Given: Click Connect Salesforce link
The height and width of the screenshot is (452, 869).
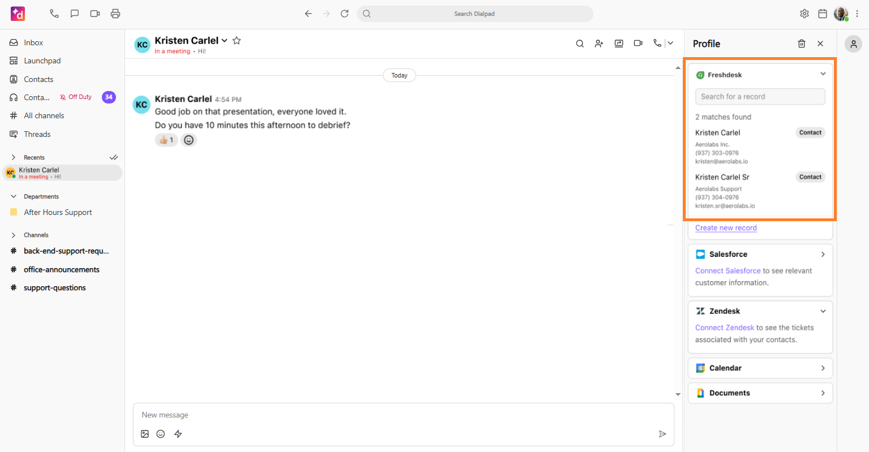Looking at the screenshot, I should (x=728, y=271).
